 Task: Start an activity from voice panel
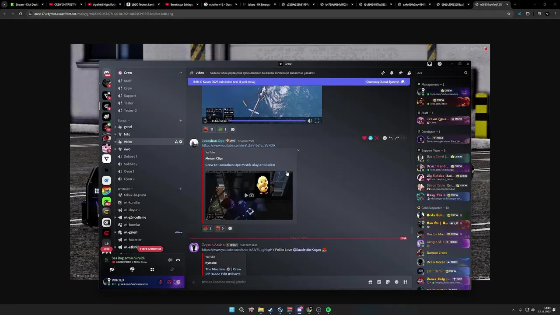[x=152, y=269]
